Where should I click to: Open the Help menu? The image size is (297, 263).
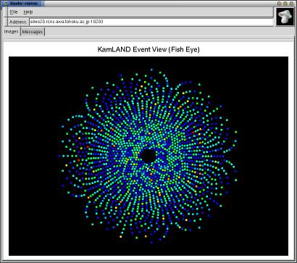(28, 12)
